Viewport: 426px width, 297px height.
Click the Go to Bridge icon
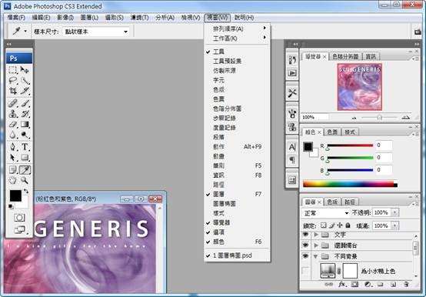(418, 32)
